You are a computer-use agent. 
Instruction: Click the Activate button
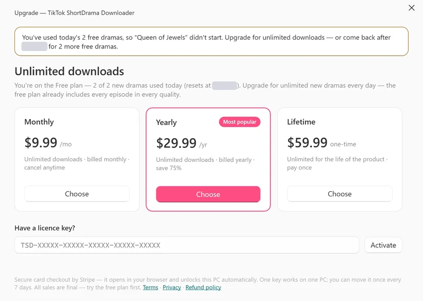pos(383,245)
